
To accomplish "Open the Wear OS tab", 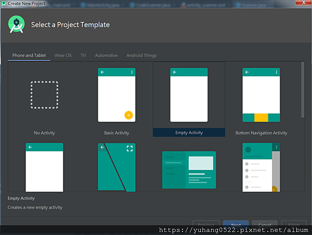I will (63, 55).
